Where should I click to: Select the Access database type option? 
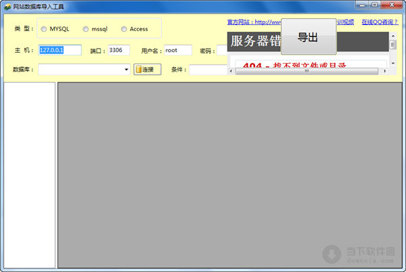click(124, 29)
